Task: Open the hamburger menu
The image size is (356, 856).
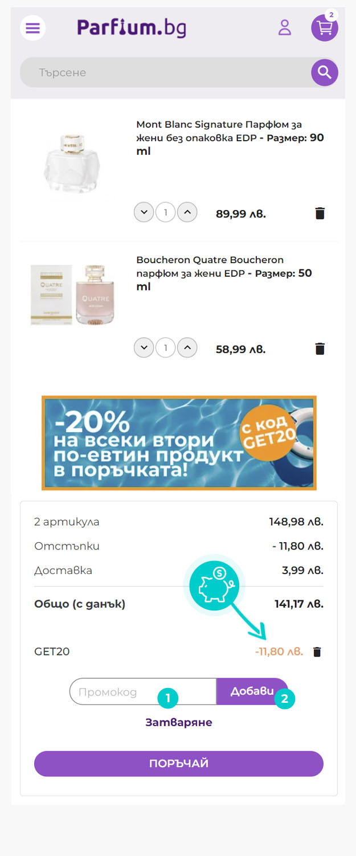Action: 32,27
